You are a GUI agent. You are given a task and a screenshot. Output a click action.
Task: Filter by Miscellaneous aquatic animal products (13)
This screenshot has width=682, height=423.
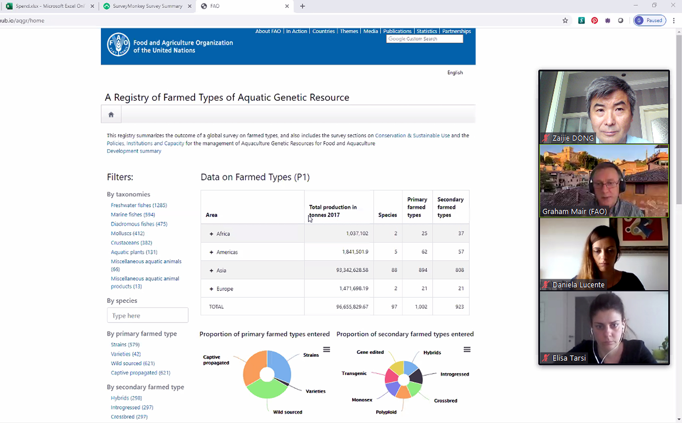tap(145, 282)
